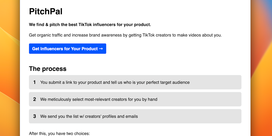Click Get Influencers for Your Product button
Screen dimensions: 272x136
pyautogui.click(x=67, y=49)
